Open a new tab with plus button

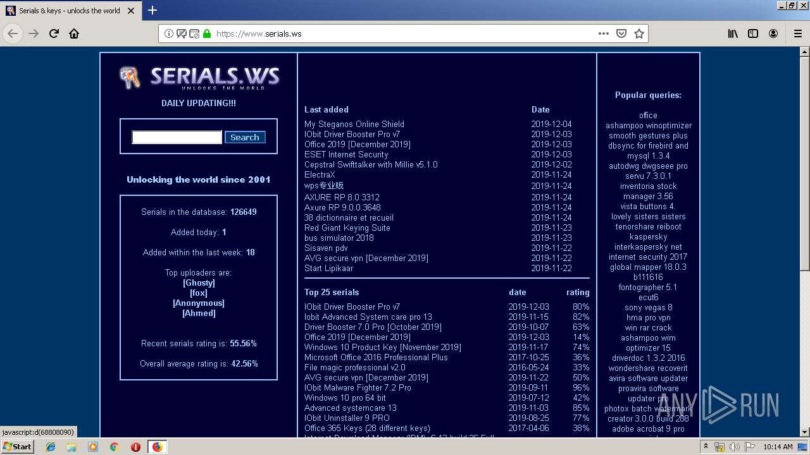152,10
